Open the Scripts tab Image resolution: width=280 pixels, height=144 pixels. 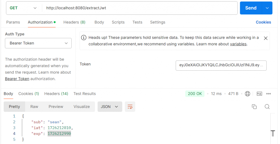pyautogui.click(x=118, y=22)
